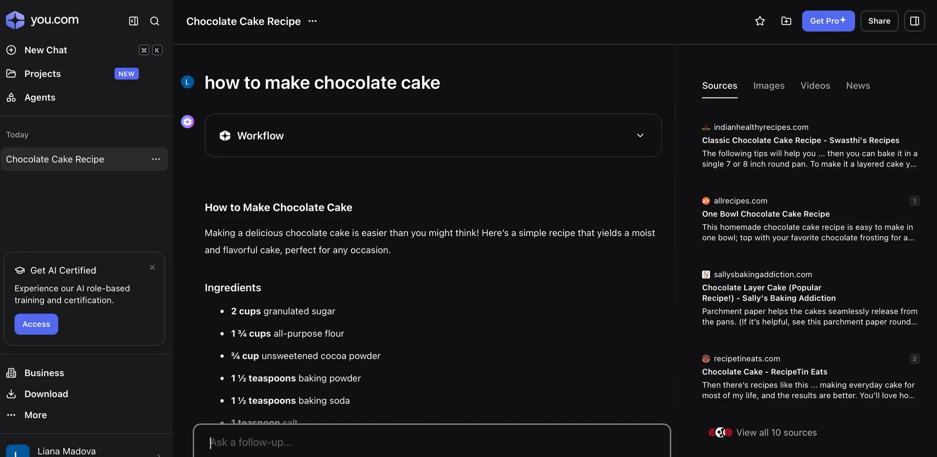Collapse the left sidebar

[133, 21]
